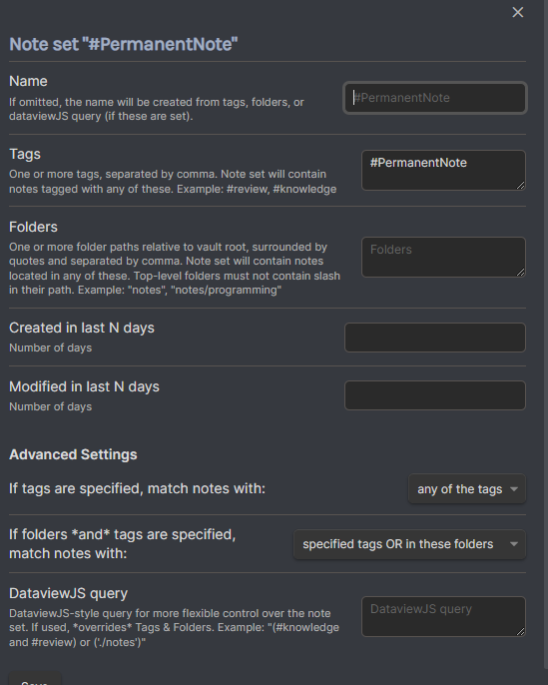Expand "specified tags OR in these folders" dropdown
Viewport: 548px width, 685px height.
pyautogui.click(x=409, y=544)
